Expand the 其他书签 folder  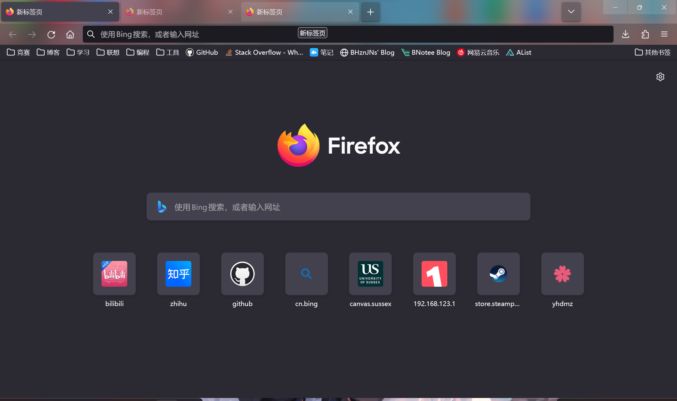tap(653, 52)
